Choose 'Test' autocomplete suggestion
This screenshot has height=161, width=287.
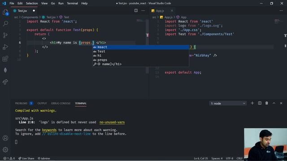point(140,51)
